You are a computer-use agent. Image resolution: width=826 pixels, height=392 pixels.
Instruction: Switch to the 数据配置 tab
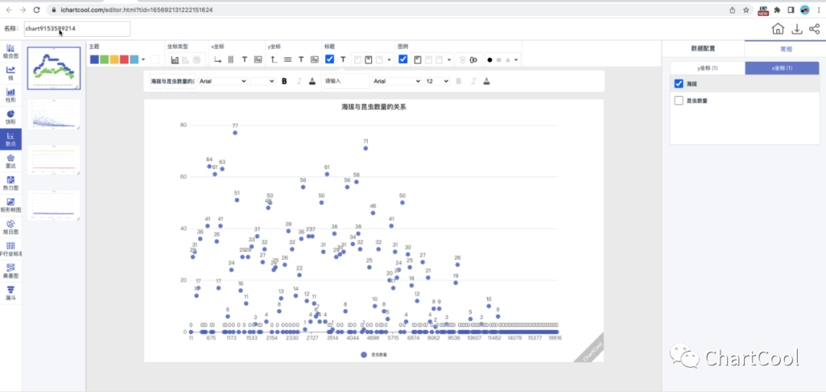pos(703,47)
